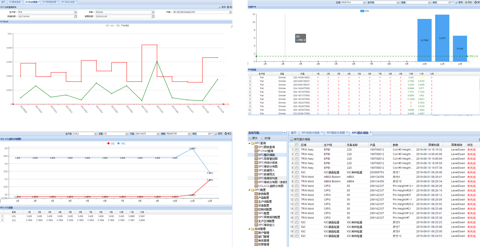Open SPC数据导出 tree item
This screenshot has height=247, width=480.
267,174
